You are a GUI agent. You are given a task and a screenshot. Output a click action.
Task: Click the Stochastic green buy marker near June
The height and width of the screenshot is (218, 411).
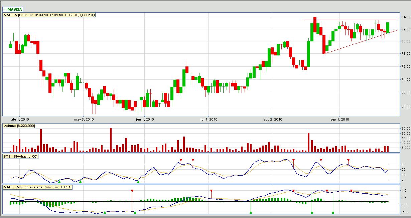[138, 181]
